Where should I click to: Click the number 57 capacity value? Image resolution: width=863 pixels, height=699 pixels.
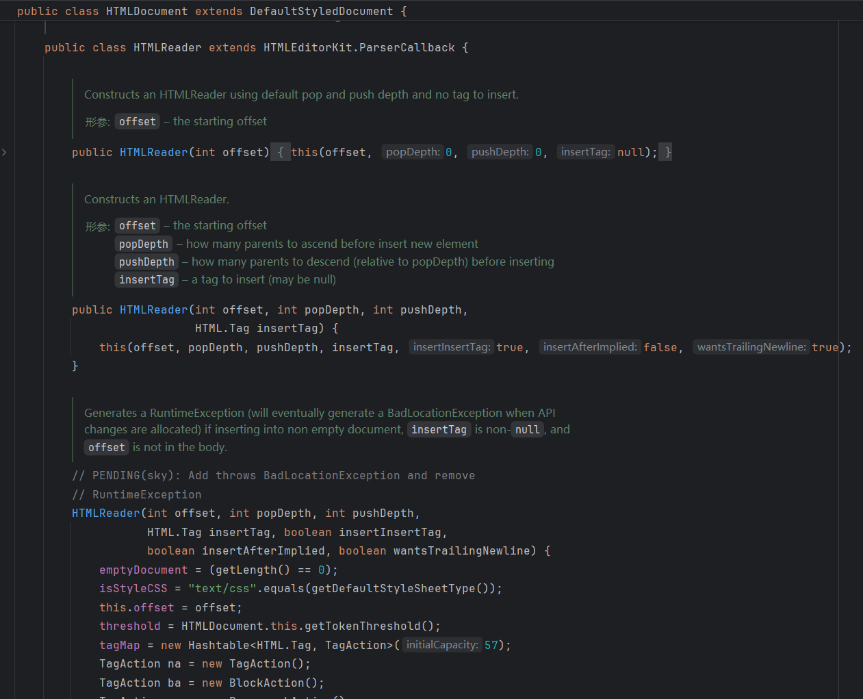(x=491, y=645)
